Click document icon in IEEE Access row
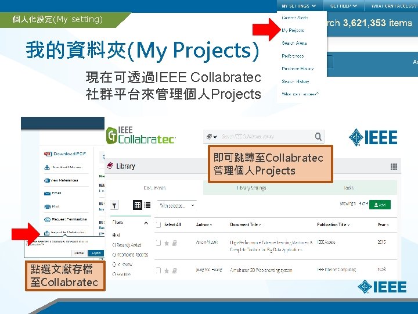The height and width of the screenshot is (314, 418). pyautogui.click(x=175, y=243)
